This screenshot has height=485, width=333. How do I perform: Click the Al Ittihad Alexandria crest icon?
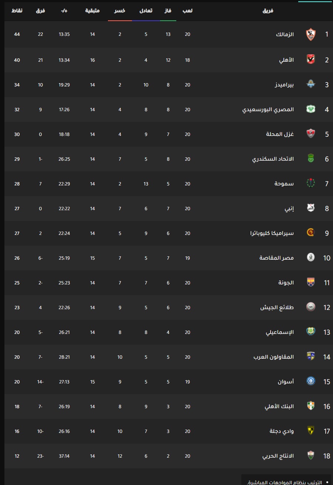pyautogui.click(x=310, y=158)
